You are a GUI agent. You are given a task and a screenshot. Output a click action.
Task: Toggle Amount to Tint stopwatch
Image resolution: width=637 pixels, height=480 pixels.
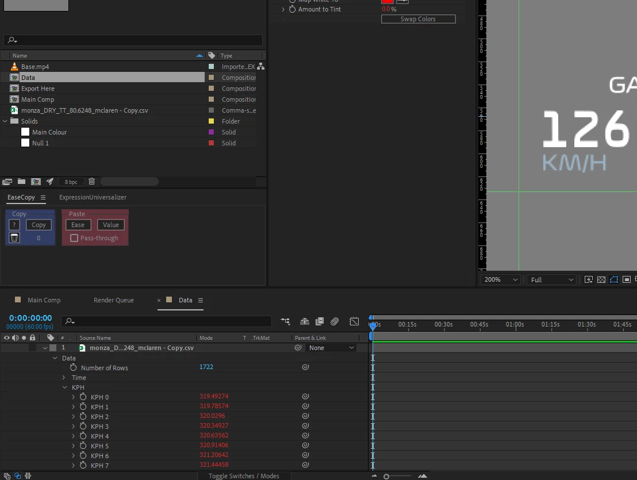coord(292,9)
